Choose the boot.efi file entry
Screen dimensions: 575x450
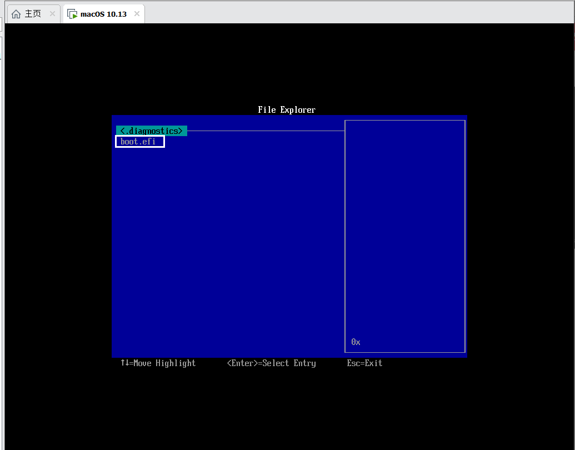139,142
